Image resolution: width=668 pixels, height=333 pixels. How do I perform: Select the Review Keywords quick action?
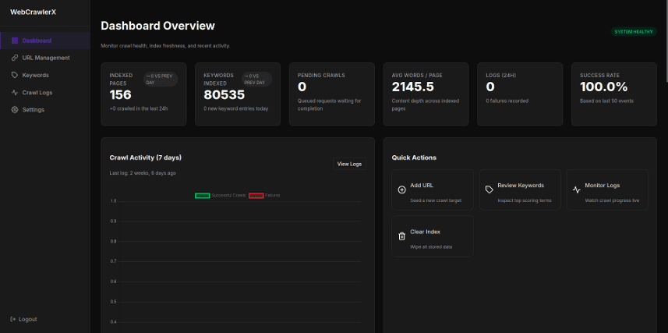[519, 190]
